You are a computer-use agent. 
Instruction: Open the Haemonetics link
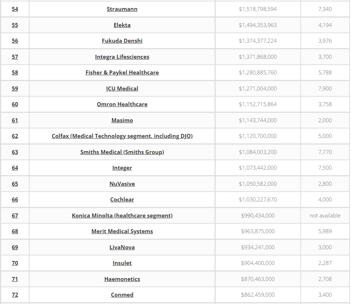122,279
